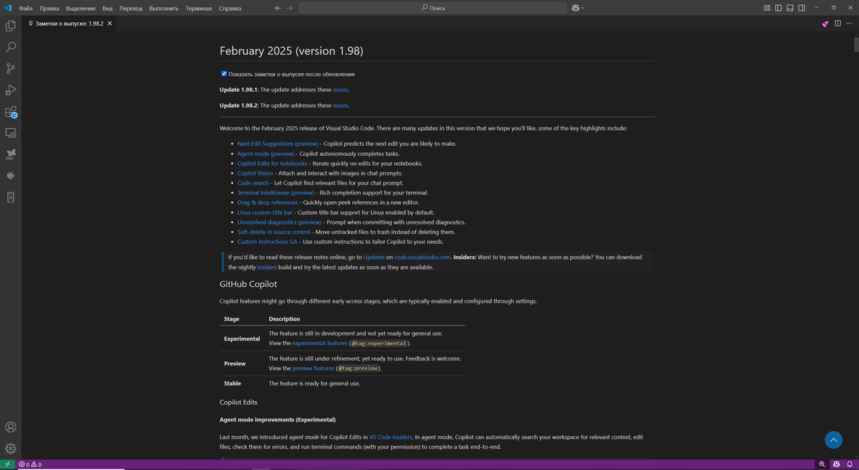Screen dimensions: 859x470
Task: Open the experimental features link
Action: [320, 343]
